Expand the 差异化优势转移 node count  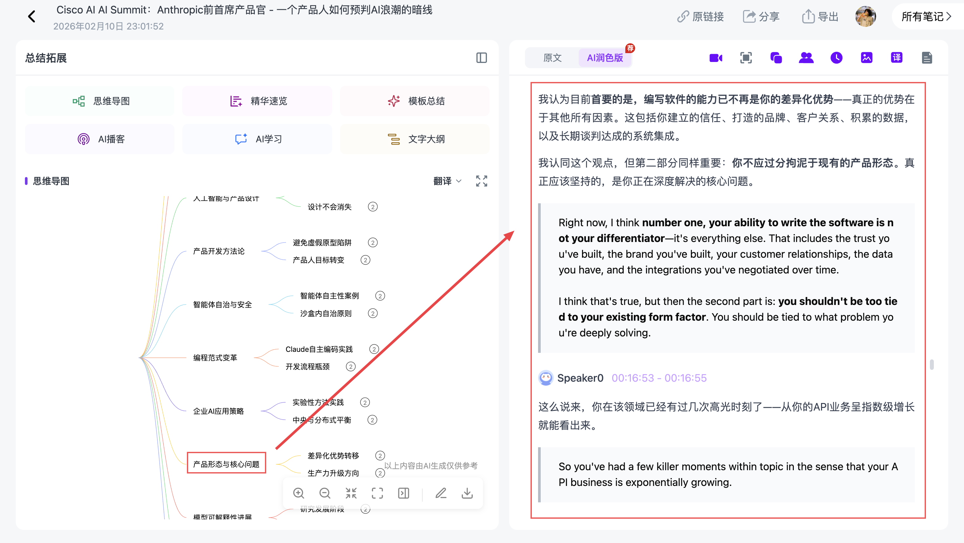pyautogui.click(x=380, y=455)
